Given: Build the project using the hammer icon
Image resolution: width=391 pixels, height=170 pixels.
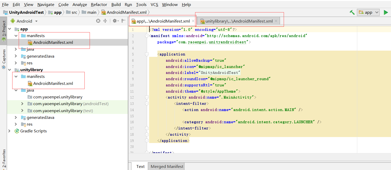Looking at the screenshot, I should [352, 12].
